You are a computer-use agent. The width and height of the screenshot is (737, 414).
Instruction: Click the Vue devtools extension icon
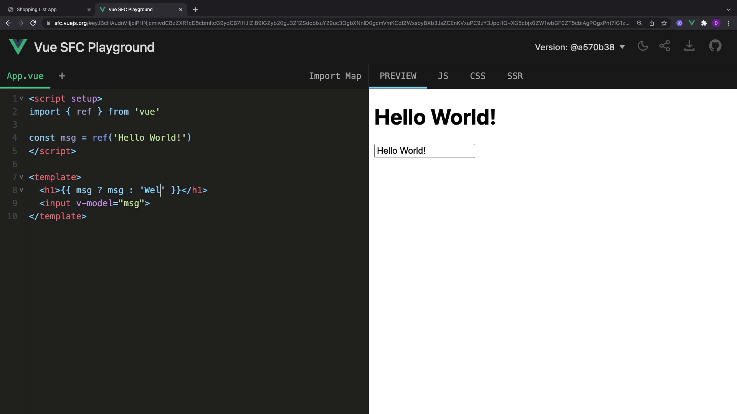691,23
